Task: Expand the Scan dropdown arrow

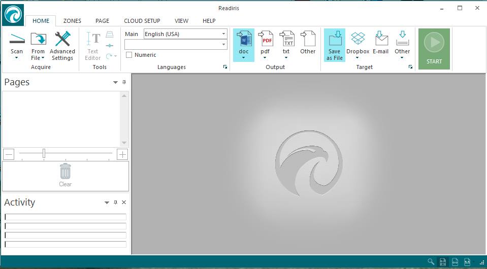Action: 16,58
